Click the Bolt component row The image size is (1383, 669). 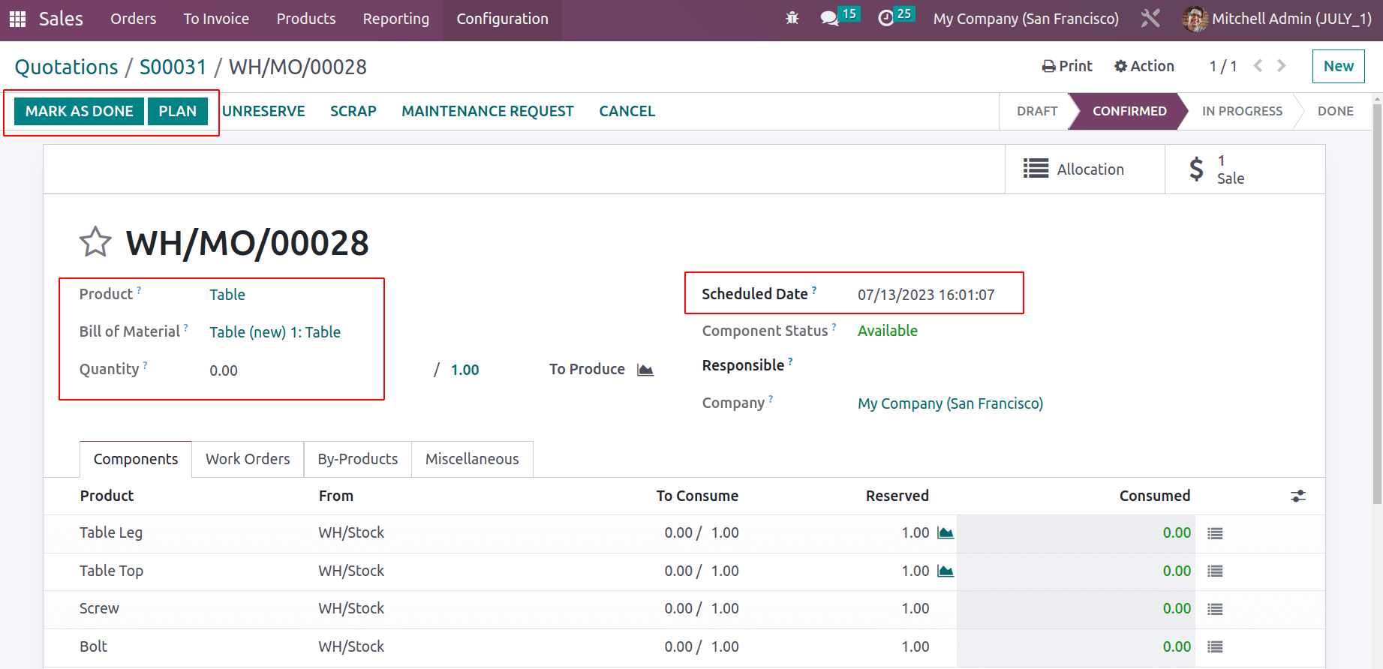pyautogui.click(x=684, y=647)
